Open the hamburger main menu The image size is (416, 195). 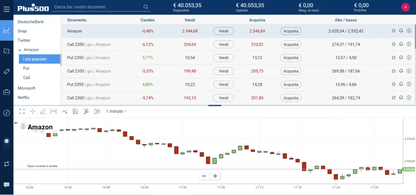pos(6,9)
